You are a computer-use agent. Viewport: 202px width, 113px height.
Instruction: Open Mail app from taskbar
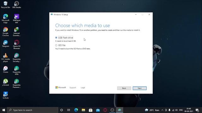98,110
